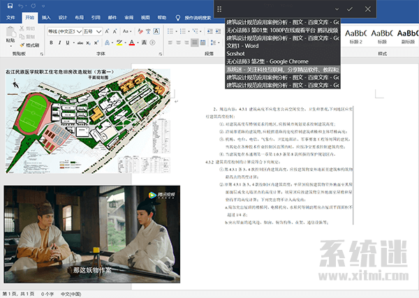Click 中文(中国) language in the status bar
The image size is (419, 298).
(x=71, y=294)
